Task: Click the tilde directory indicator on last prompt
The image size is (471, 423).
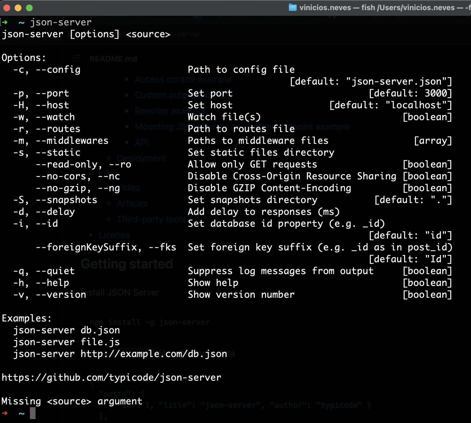Action: (x=21, y=414)
